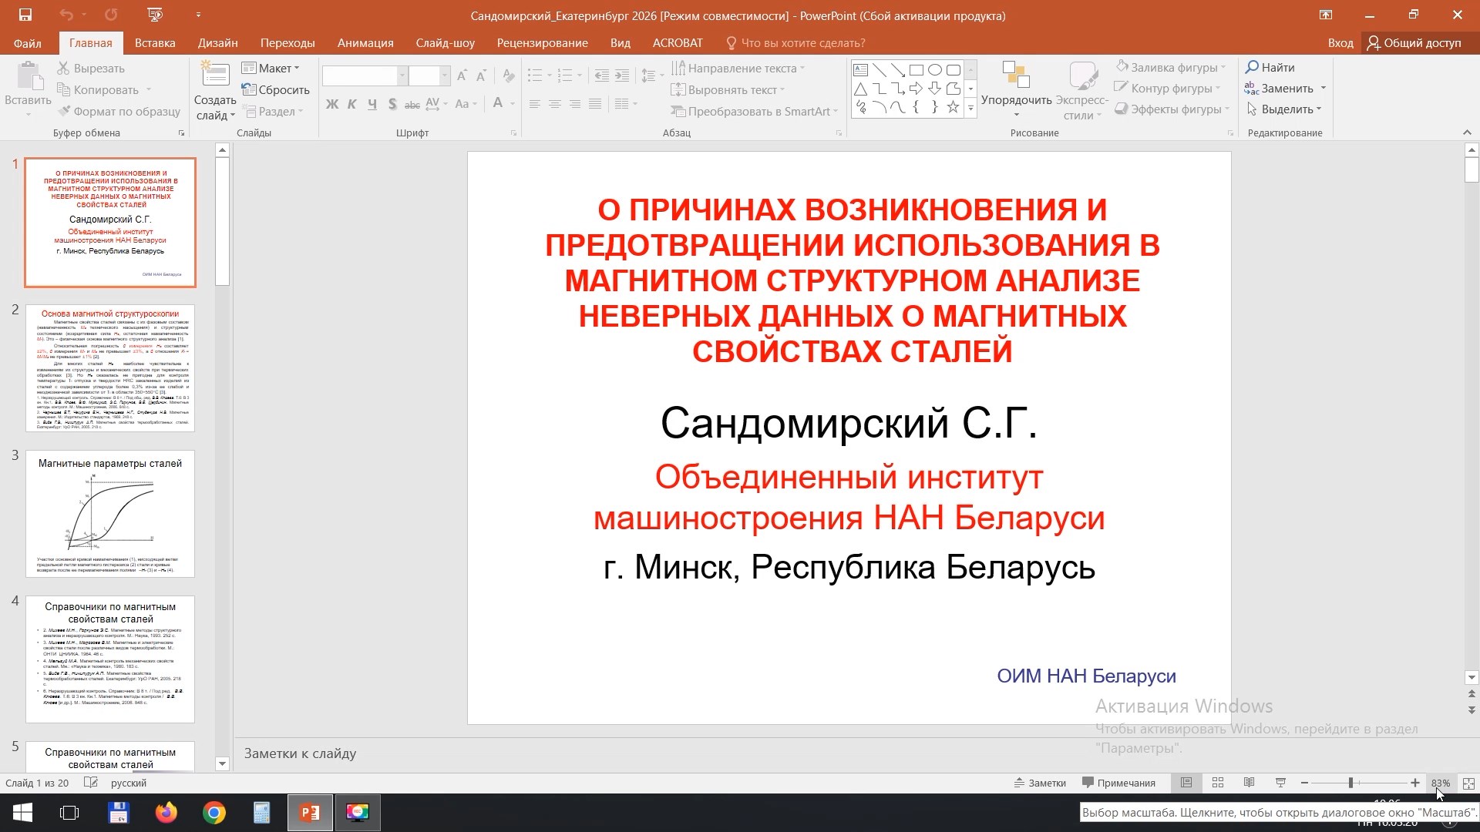Viewport: 1480px width, 832px height.
Task: Switch to Reading view icon
Action: point(1249,783)
